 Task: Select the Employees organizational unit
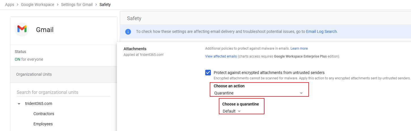click(x=43, y=124)
